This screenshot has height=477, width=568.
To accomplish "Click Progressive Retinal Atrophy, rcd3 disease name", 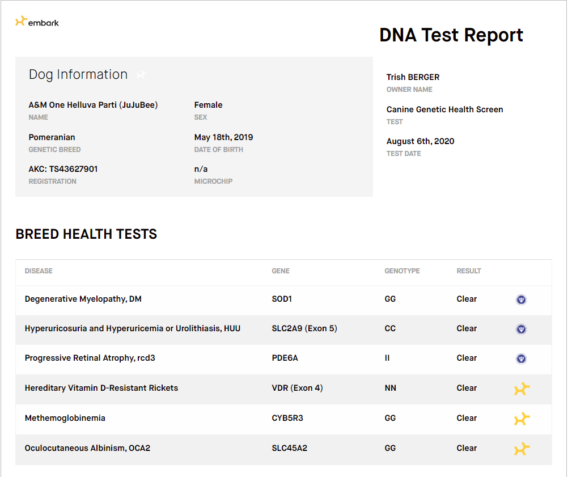I will (90, 358).
